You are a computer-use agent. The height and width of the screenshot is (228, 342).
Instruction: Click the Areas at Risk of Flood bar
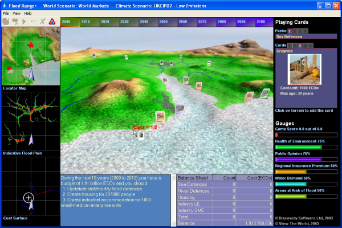click(x=306, y=196)
